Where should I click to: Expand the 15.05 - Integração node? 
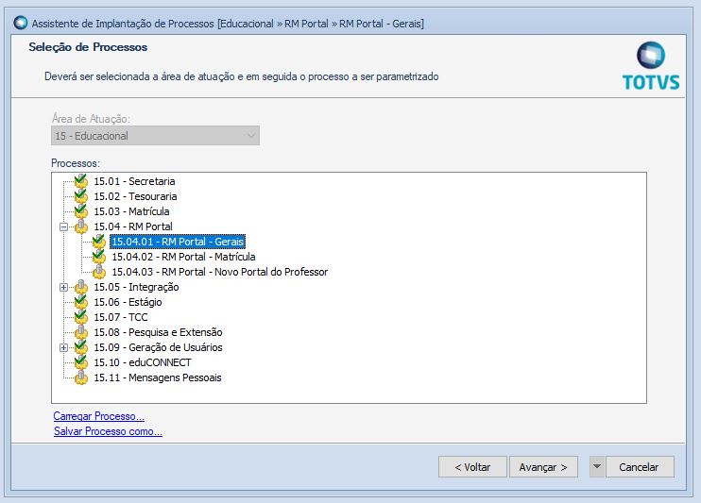[x=63, y=287]
